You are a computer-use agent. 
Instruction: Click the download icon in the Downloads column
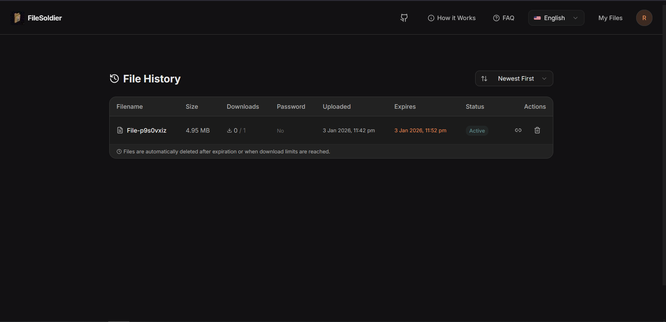[229, 131]
